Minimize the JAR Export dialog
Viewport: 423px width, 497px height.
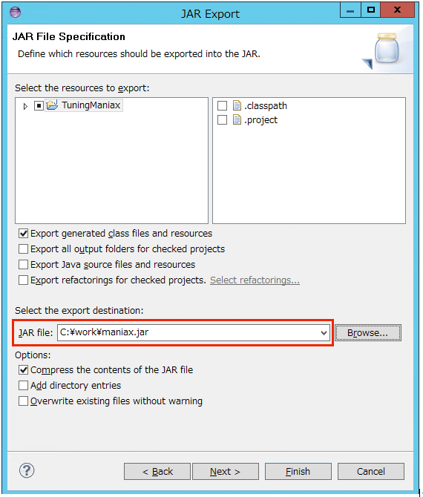point(350,10)
